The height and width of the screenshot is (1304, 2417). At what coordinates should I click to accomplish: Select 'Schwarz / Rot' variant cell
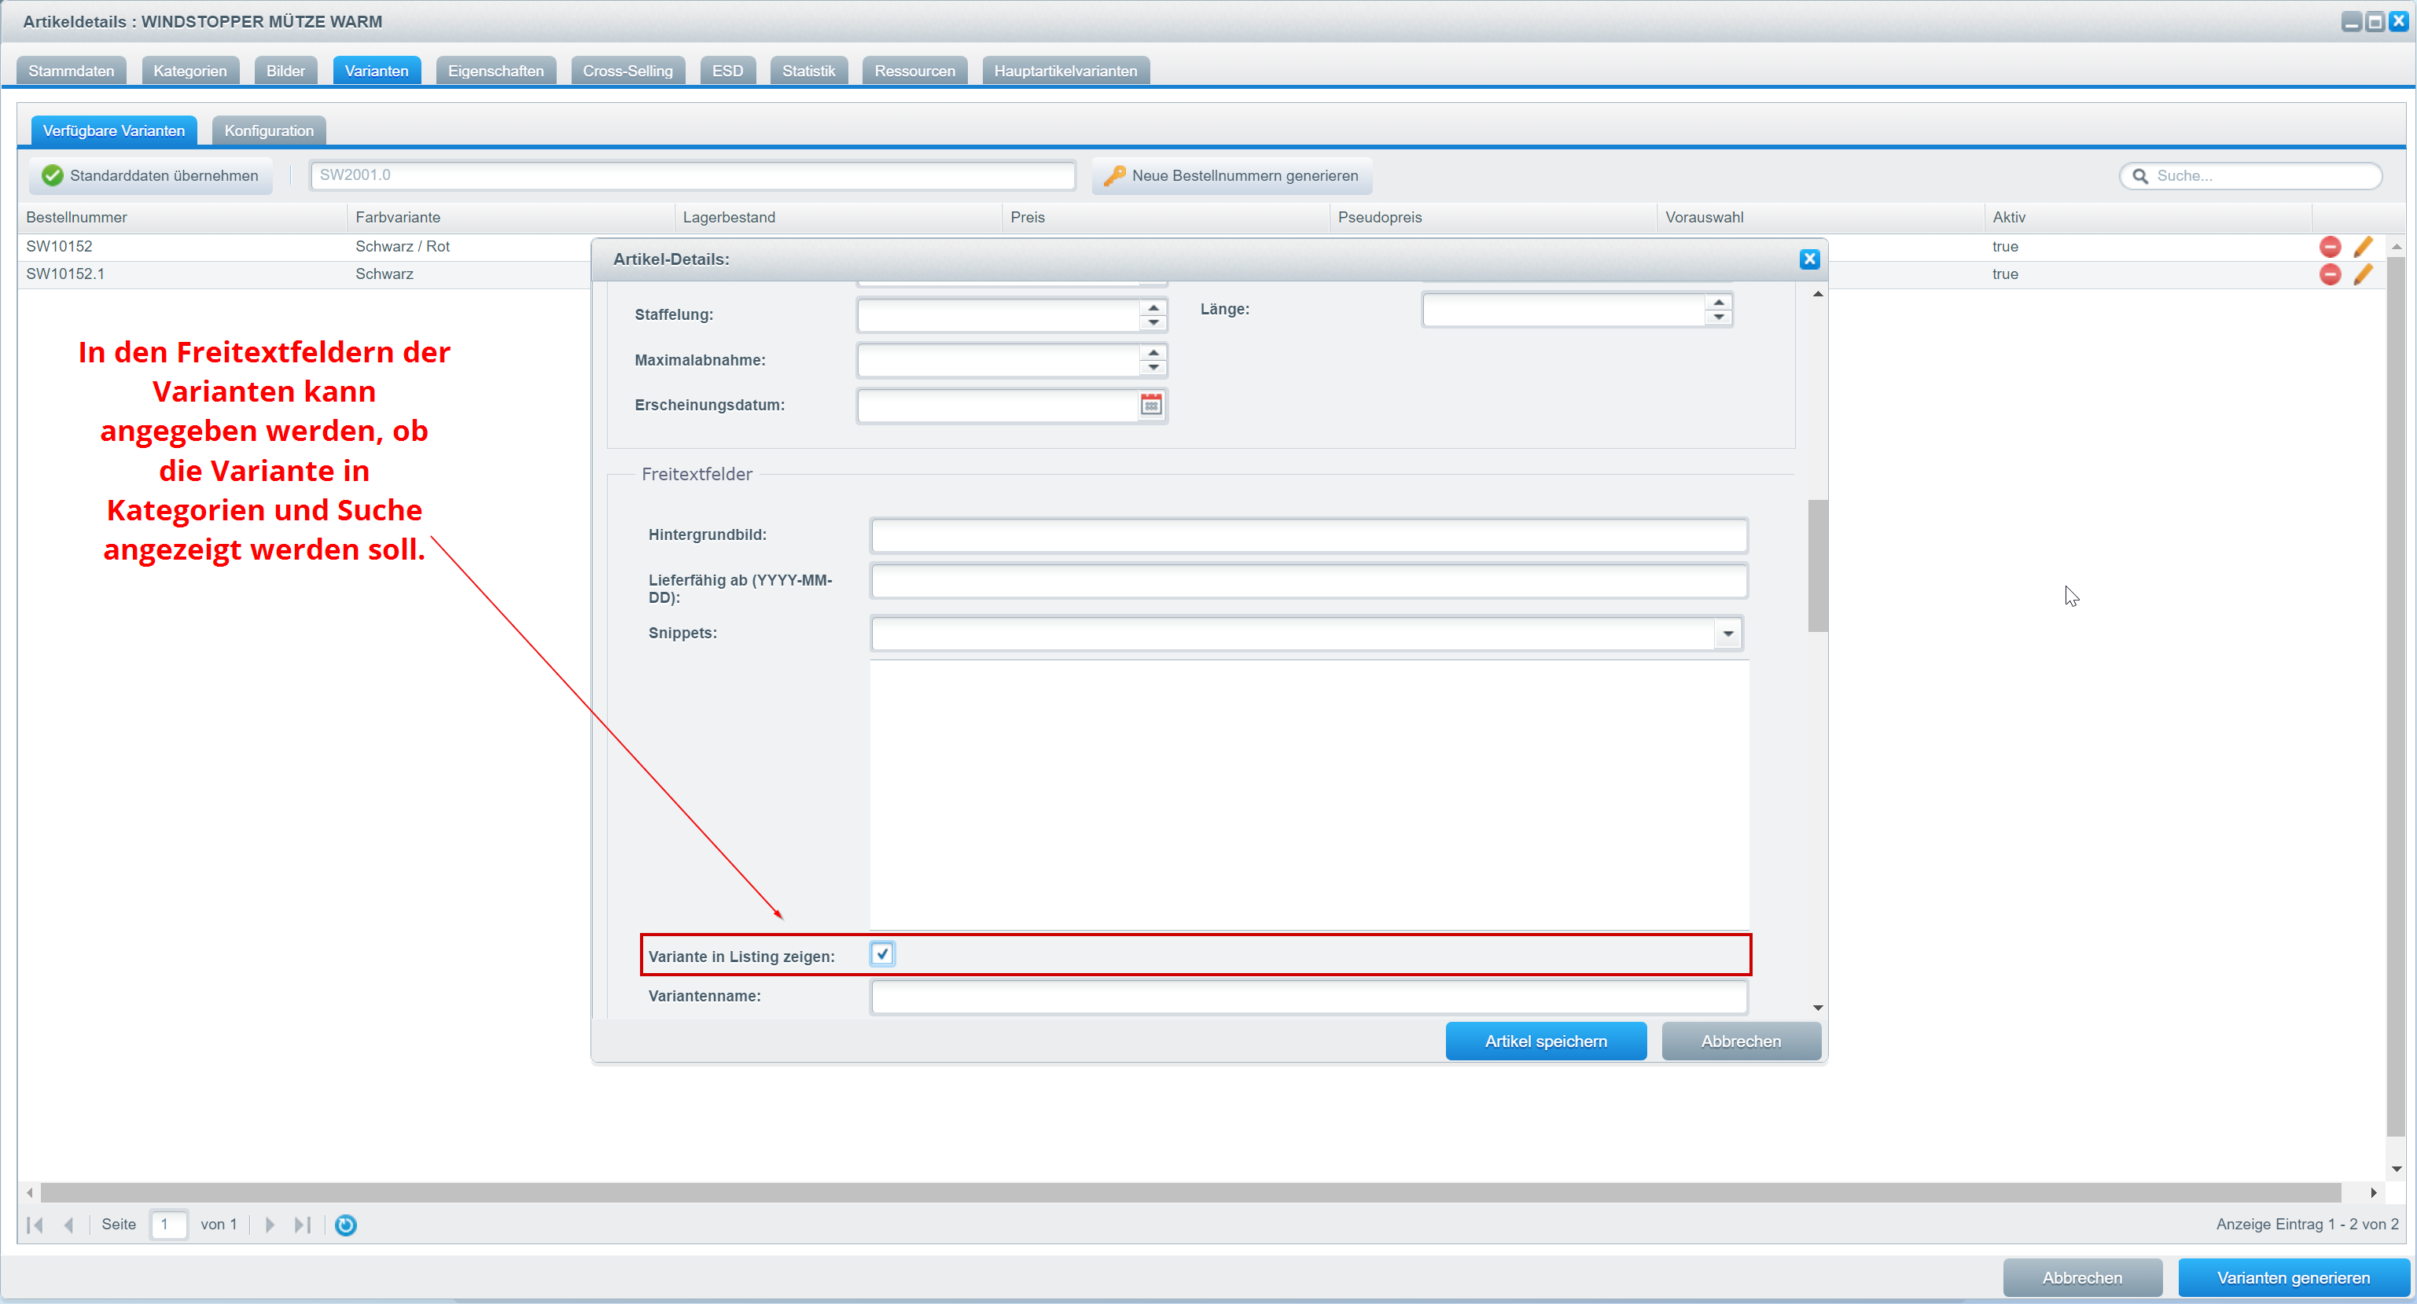click(403, 247)
